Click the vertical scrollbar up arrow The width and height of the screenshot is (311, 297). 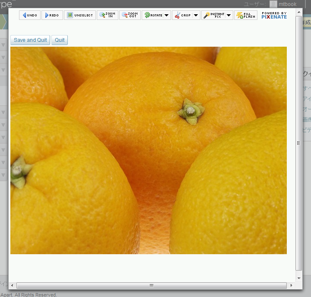[x=299, y=12]
